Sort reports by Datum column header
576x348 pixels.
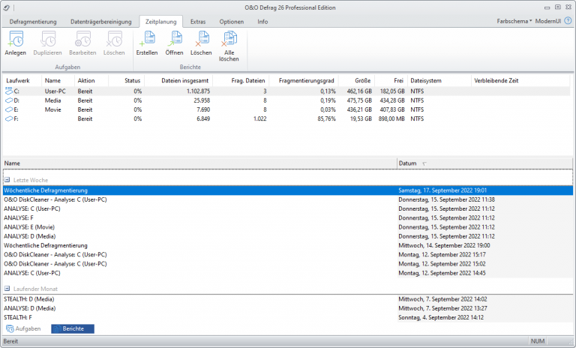[408, 163]
